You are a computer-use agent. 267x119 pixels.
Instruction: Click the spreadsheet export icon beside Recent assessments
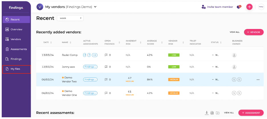[212, 113]
